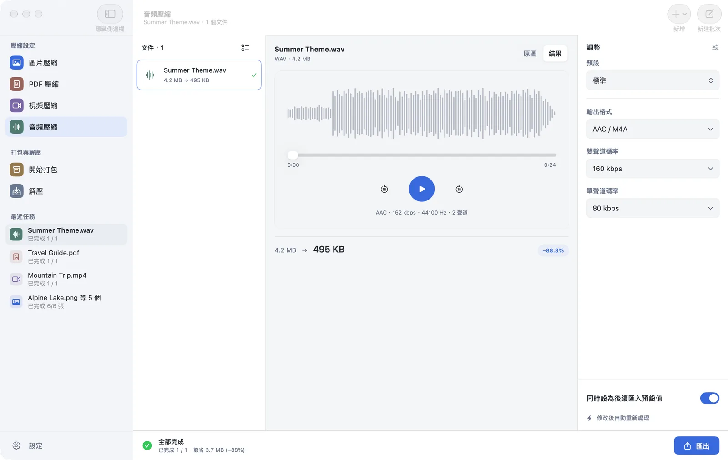Select the Summer Theme.wav file card
The image size is (728, 460).
[x=199, y=75]
